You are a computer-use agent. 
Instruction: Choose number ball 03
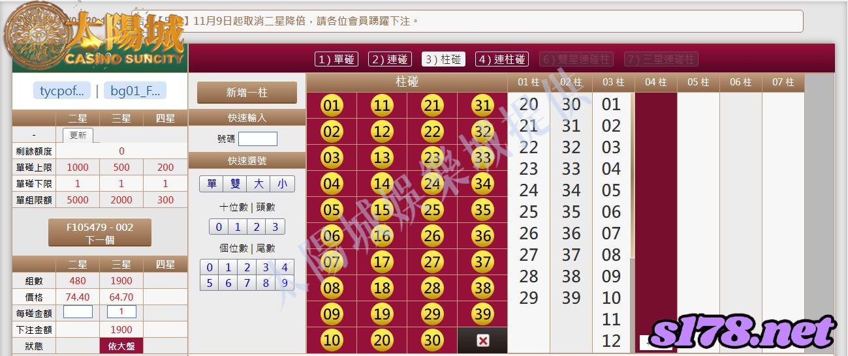(x=332, y=158)
